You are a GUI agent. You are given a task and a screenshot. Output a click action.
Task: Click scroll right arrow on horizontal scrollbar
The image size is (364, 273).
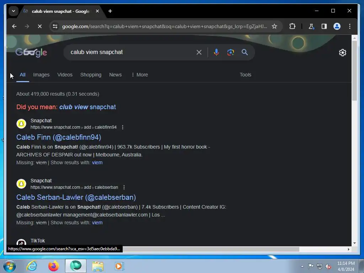coord(348,249)
